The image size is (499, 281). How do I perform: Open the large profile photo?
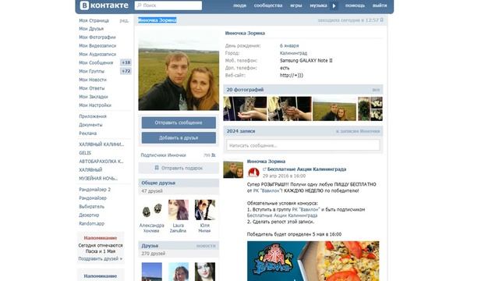click(179, 69)
